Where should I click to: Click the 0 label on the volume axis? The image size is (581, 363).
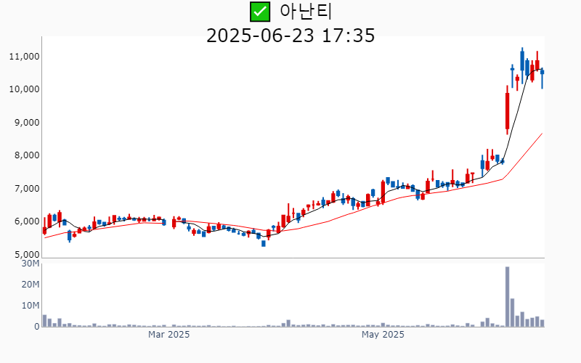click(37, 327)
